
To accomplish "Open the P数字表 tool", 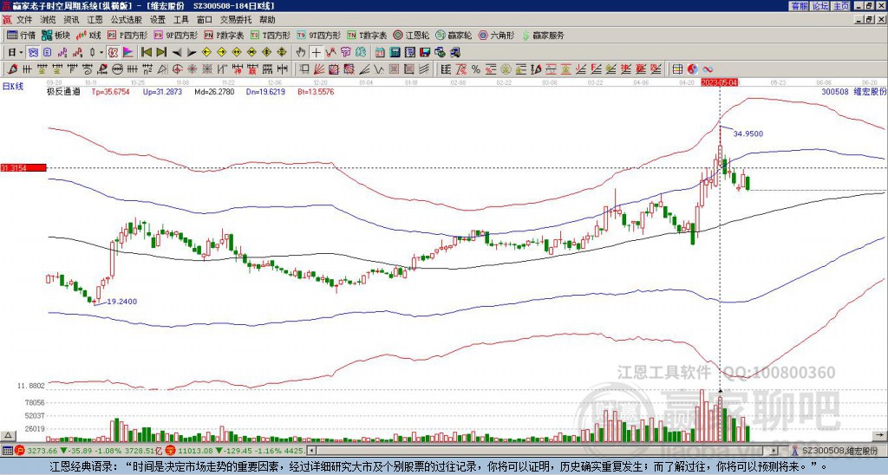I will (x=225, y=35).
